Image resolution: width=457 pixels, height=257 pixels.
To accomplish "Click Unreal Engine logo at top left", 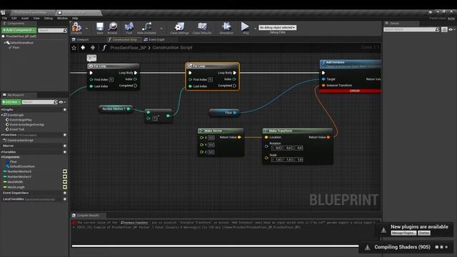I will pyautogui.click(x=3, y=13).
